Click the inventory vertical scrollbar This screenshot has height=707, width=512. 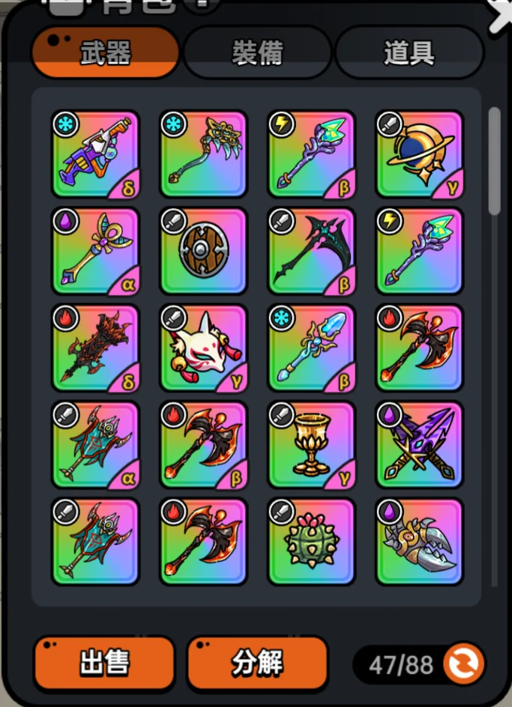[x=495, y=346]
